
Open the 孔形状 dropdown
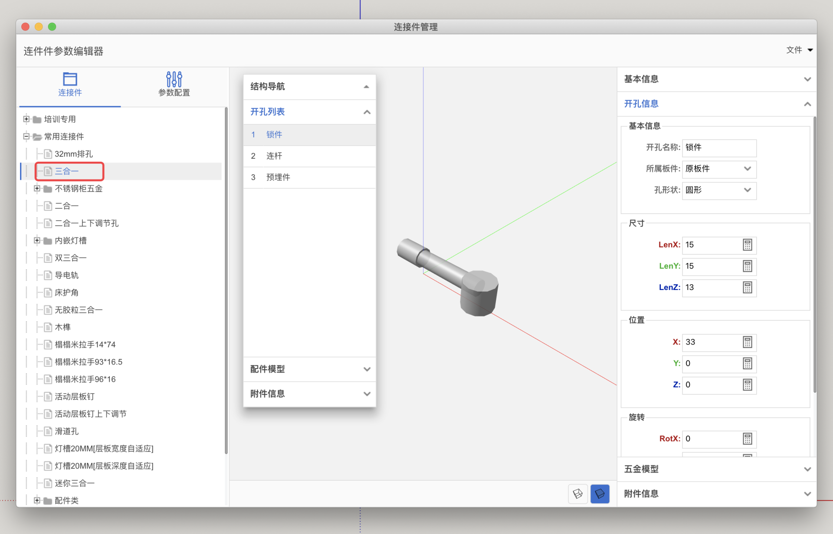(x=719, y=190)
